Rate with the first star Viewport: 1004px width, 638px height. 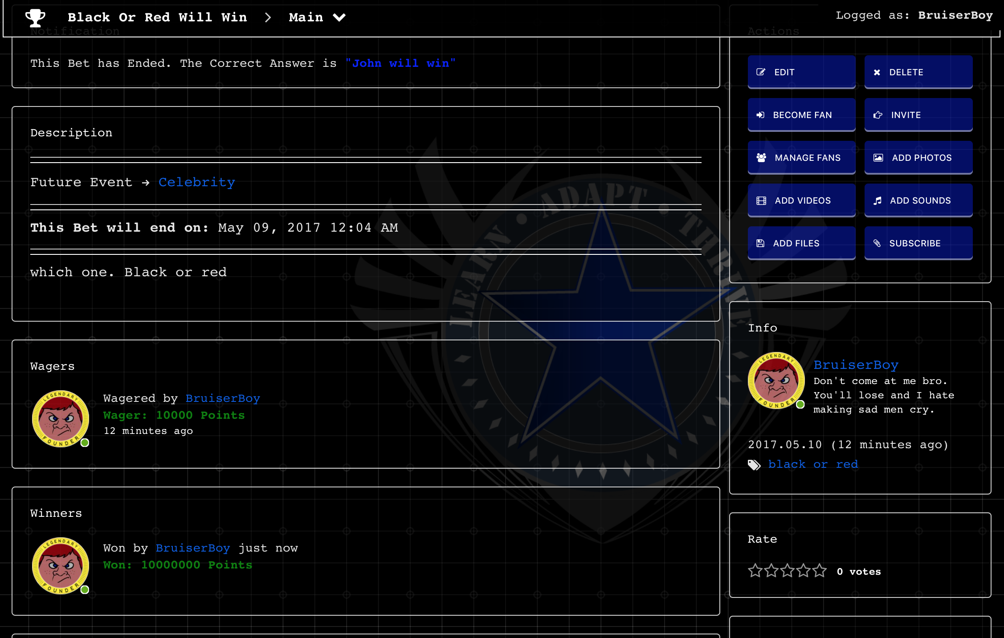755,571
